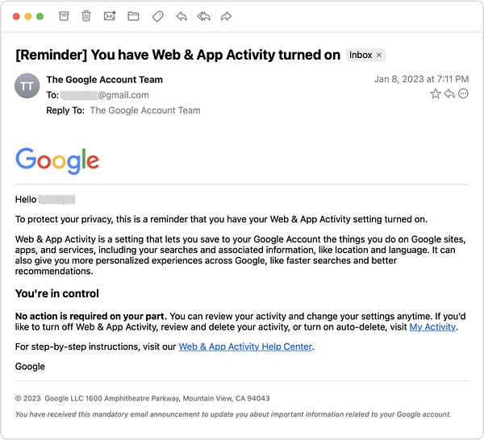Image resolution: width=484 pixels, height=440 pixels.
Task: Select The Google Account Team sender name
Action: click(104, 80)
